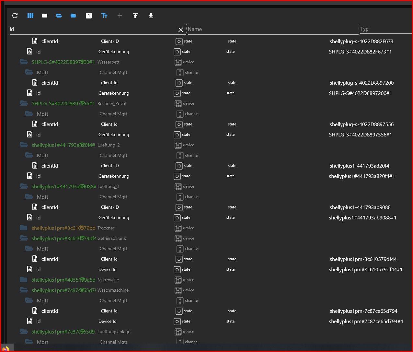Expand the Trockner device folder
This screenshot has width=413, height=352.
tap(24, 228)
